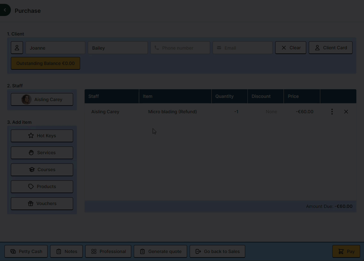This screenshot has height=261, width=364.
Task: Click the Staff column header
Action: coord(112,96)
